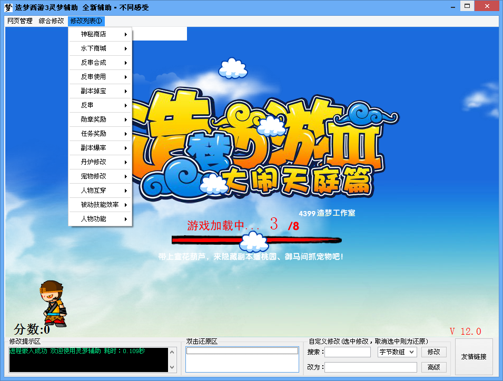Click the 友情链接 button
Screen dimensions: 503x381
474,357
